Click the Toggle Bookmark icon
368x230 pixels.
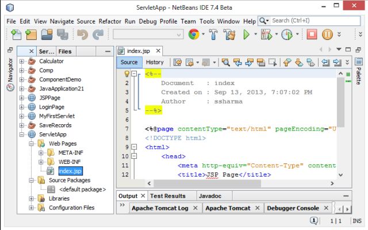point(310,62)
